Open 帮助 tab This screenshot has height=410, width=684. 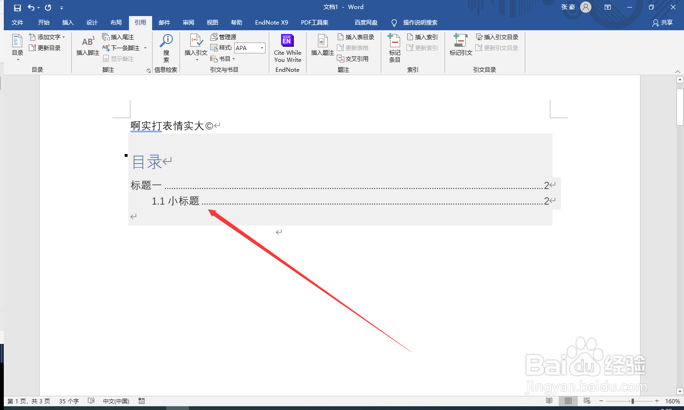point(237,23)
